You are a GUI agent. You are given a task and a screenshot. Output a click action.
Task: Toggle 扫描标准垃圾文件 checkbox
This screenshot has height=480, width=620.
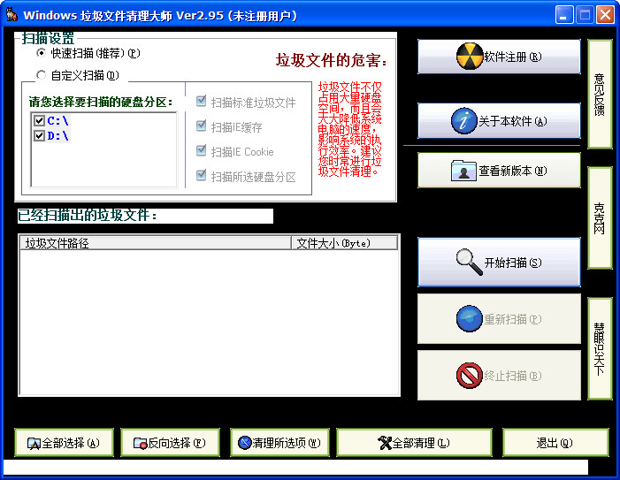pos(202,101)
